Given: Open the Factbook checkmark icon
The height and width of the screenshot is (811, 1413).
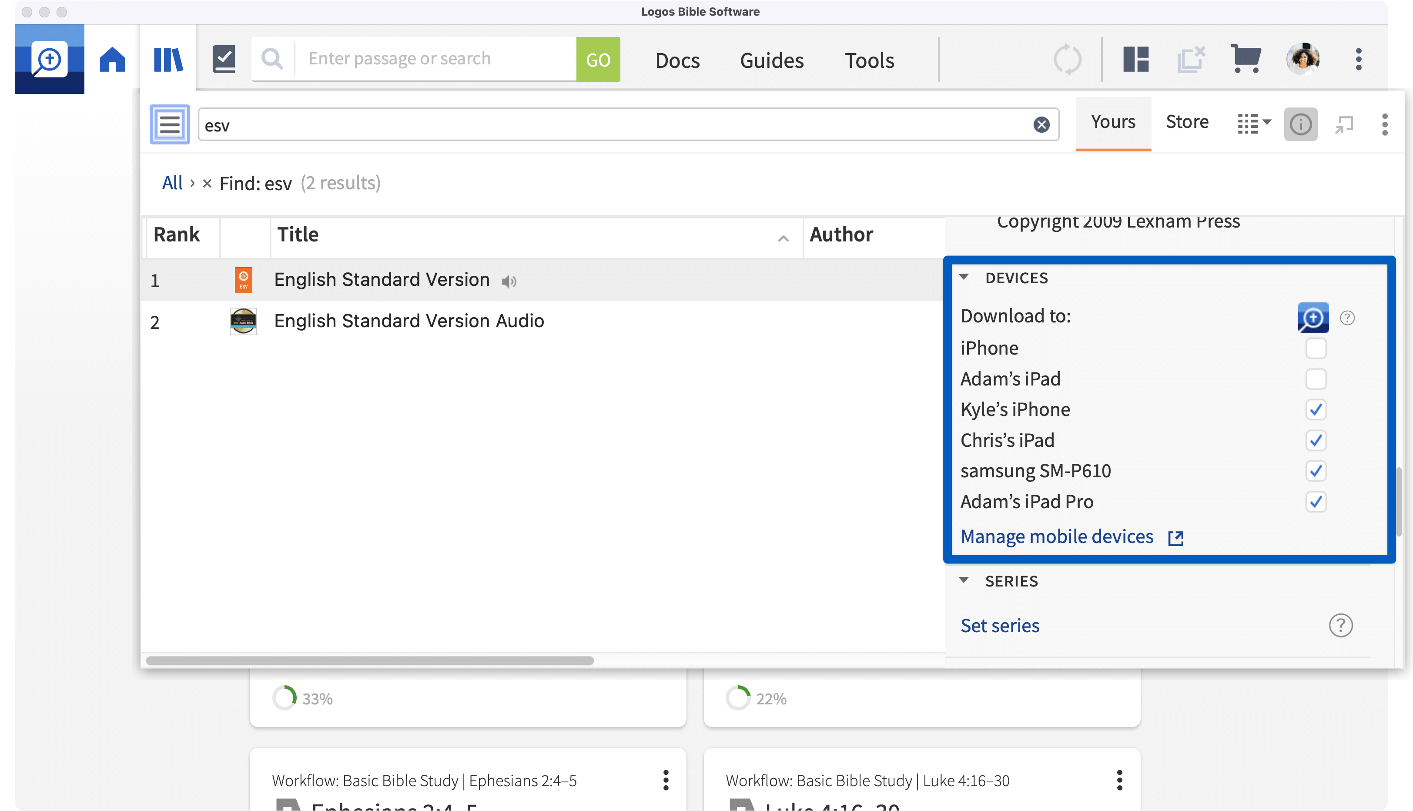Looking at the screenshot, I should click(x=224, y=59).
